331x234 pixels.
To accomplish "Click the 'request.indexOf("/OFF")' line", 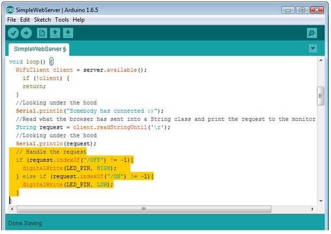I will 75,160.
